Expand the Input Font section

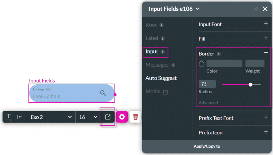[x=266, y=24]
